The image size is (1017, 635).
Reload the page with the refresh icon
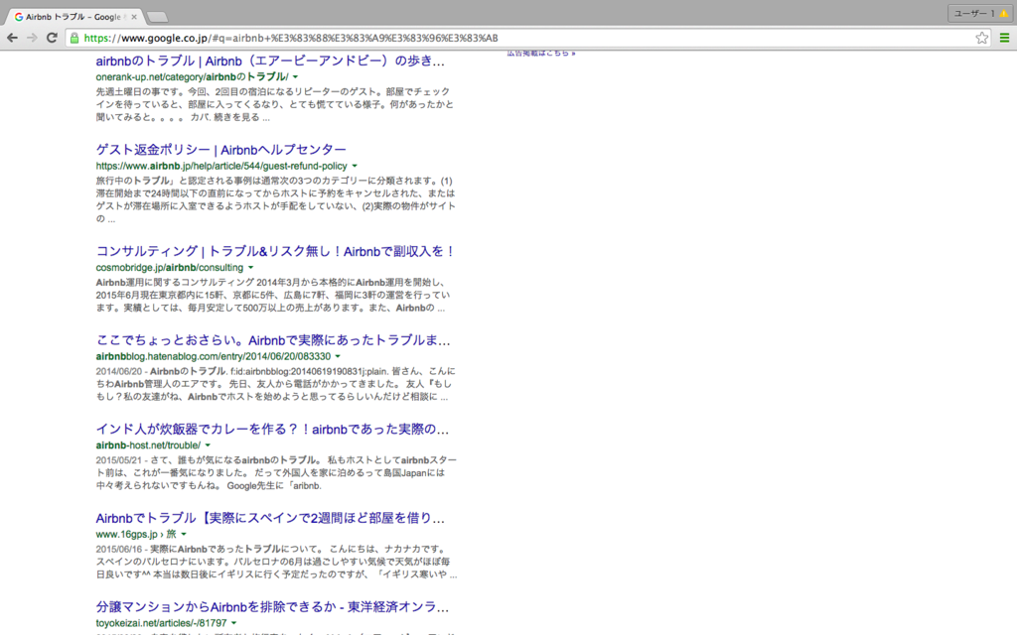[52, 39]
